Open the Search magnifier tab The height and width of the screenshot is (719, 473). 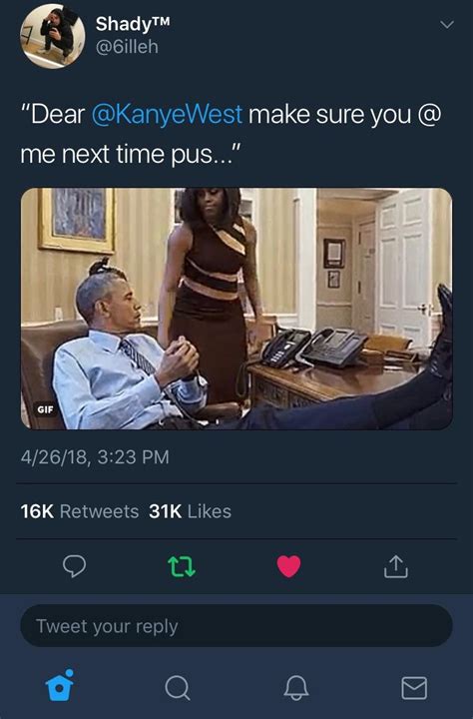pos(177,688)
